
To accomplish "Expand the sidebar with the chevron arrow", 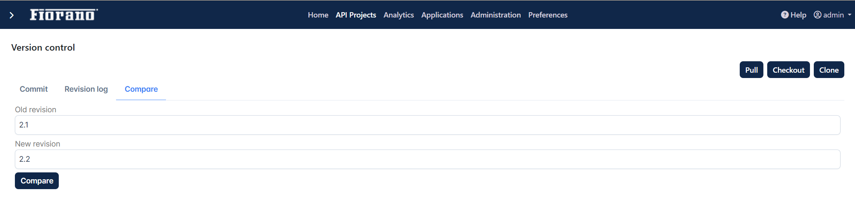I will tap(12, 15).
